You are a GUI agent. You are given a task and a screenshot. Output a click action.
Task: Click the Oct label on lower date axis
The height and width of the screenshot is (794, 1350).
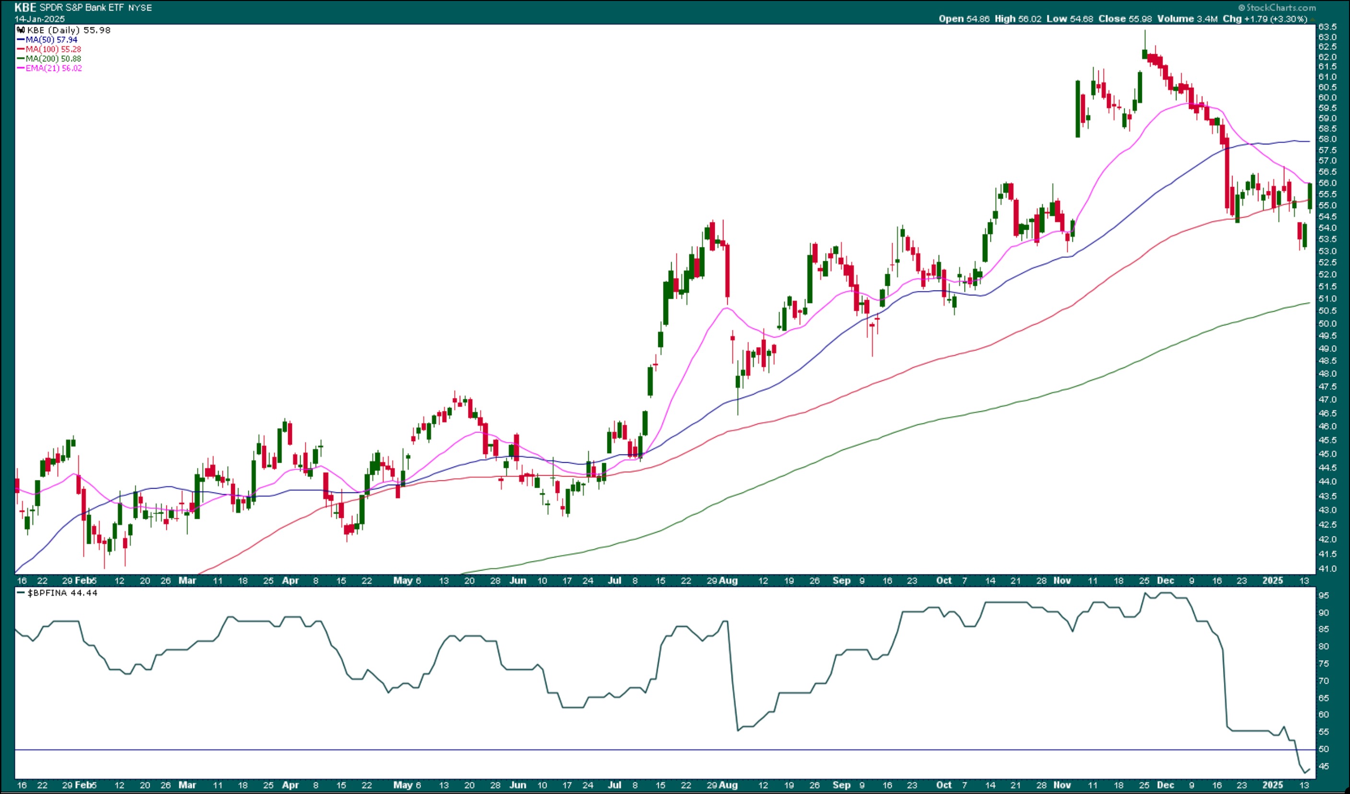coord(944,785)
